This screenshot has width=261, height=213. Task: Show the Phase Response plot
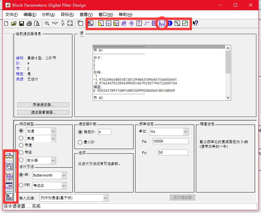coord(109,23)
